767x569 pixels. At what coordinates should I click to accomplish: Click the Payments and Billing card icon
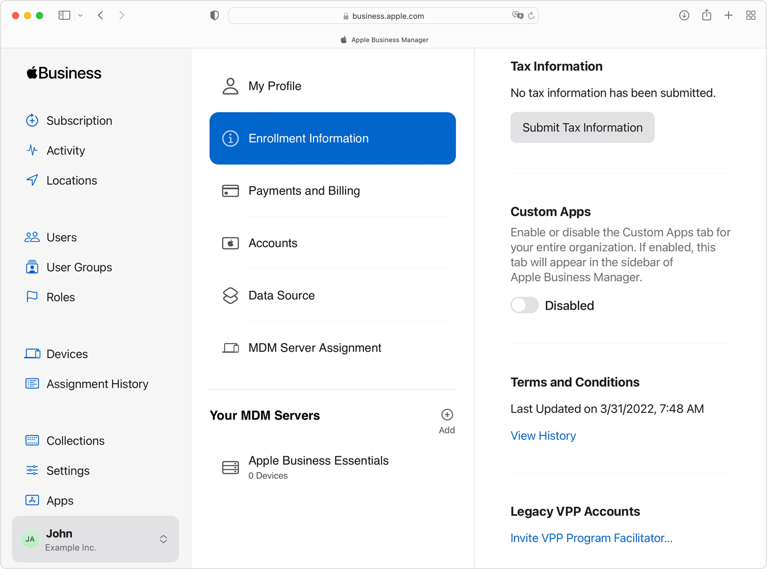pyautogui.click(x=230, y=191)
